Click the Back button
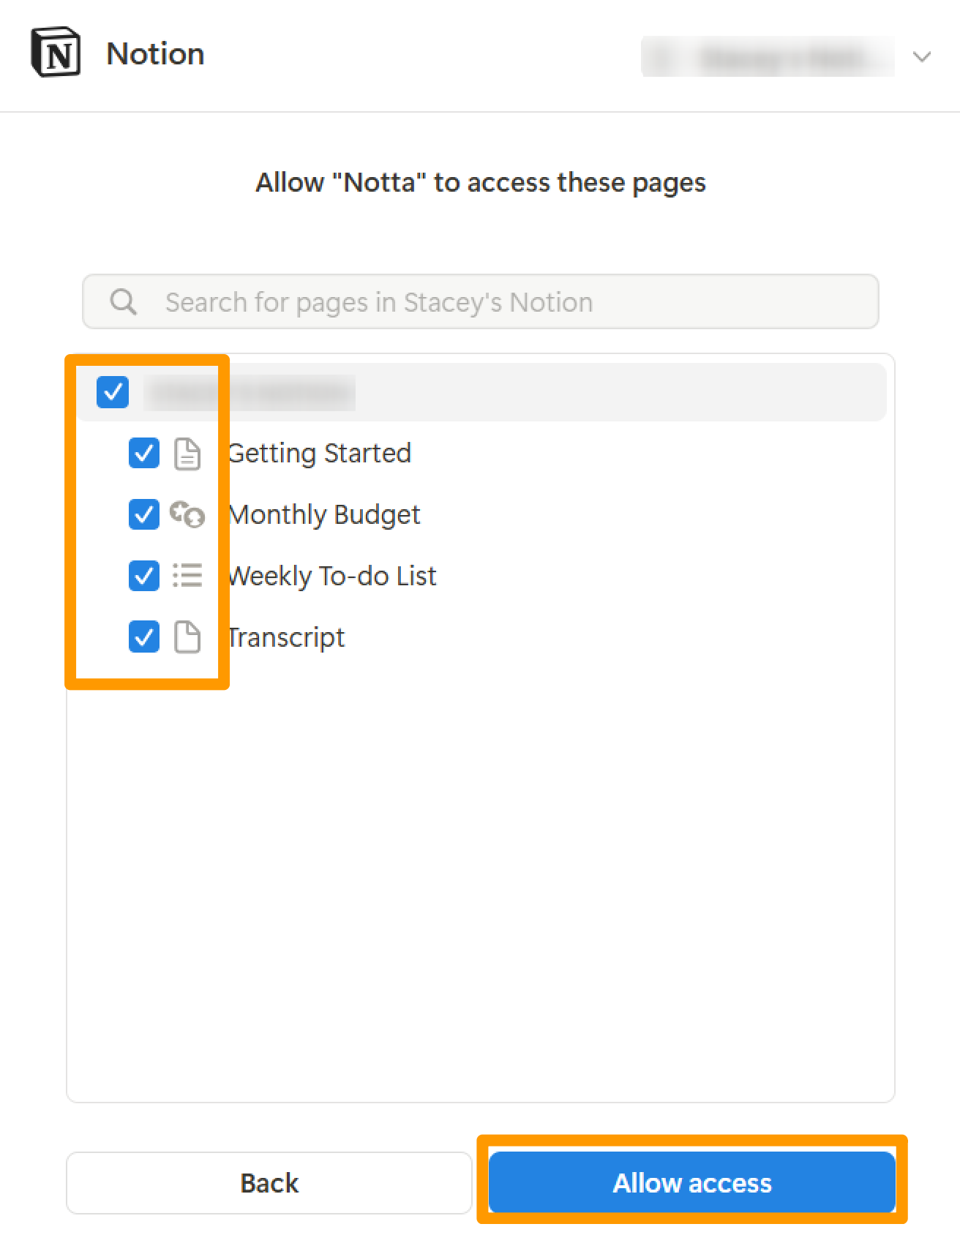The image size is (960, 1254). coord(269,1183)
